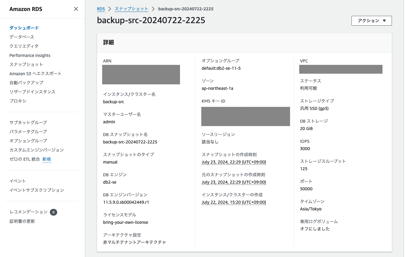Click the Amazon RDS sidebar title
The height and width of the screenshot is (257, 405).
pos(26,9)
